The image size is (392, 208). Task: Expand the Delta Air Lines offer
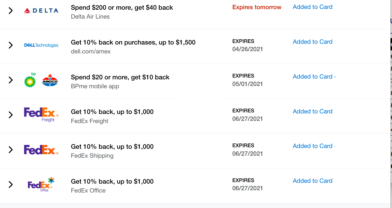pyautogui.click(x=11, y=11)
